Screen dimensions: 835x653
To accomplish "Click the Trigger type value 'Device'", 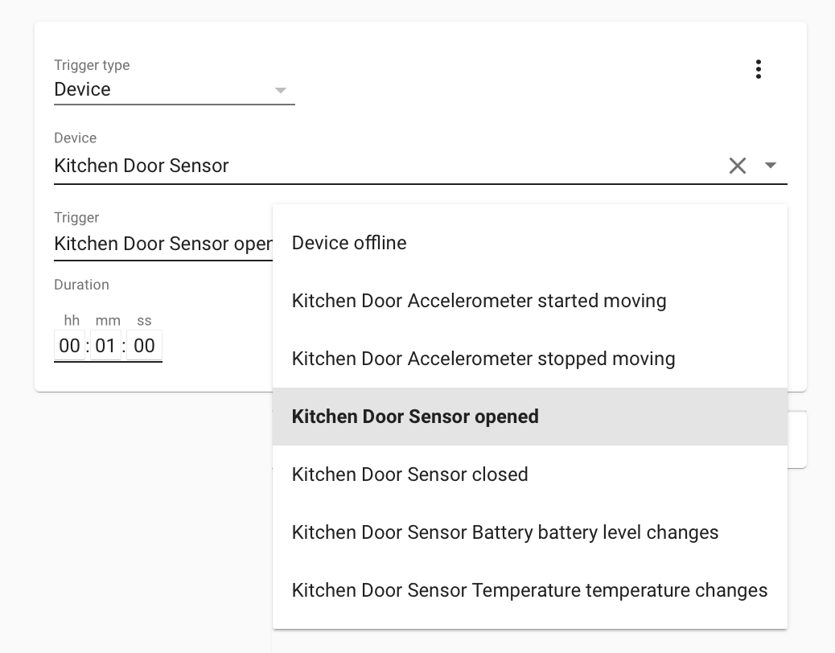I will point(83,89).
